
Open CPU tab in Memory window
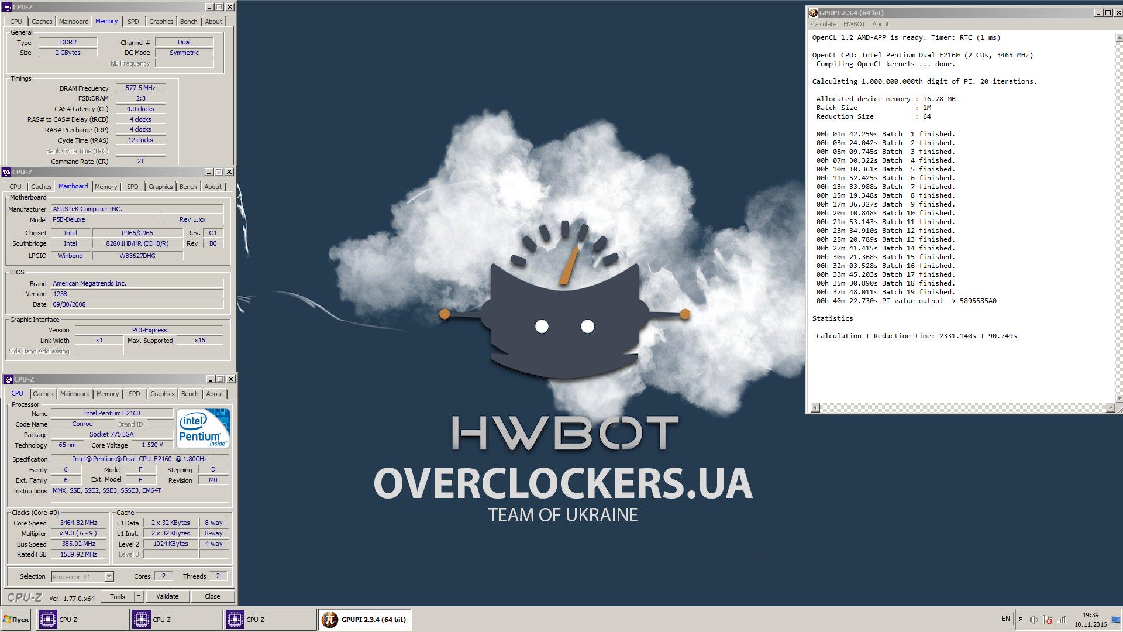point(16,22)
